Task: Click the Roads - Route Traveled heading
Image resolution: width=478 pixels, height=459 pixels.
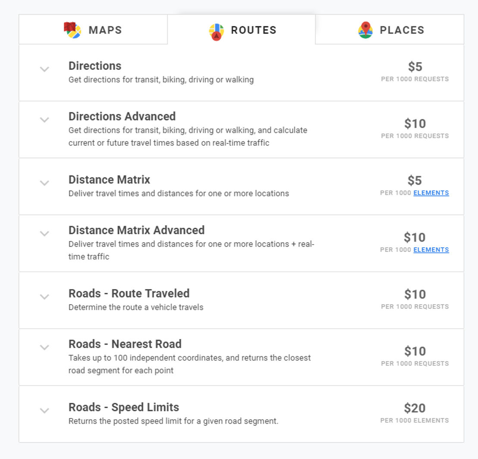Action: tap(129, 293)
